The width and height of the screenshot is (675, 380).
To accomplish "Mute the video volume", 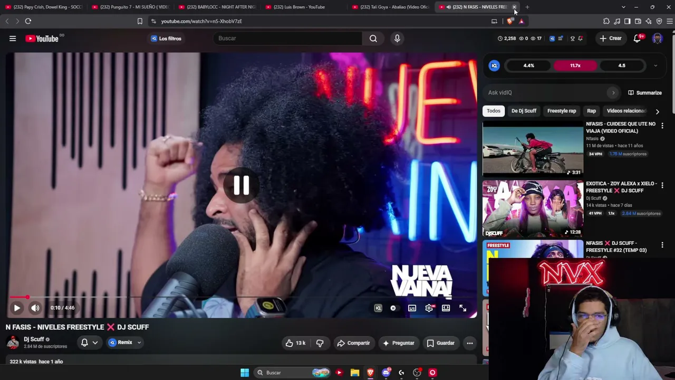I will 35,308.
